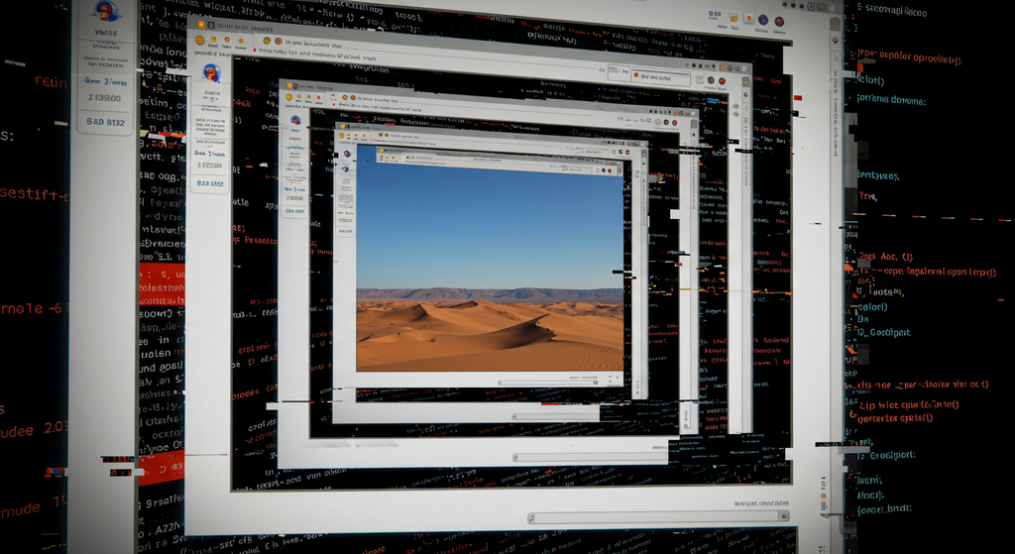Click the red round icon in the outermost window's top-right toolbar

pyautogui.click(x=779, y=22)
